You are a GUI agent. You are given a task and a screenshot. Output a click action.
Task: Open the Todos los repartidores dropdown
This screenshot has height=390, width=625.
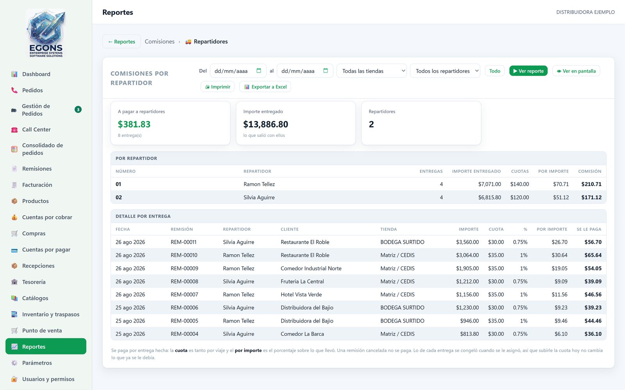pos(445,71)
